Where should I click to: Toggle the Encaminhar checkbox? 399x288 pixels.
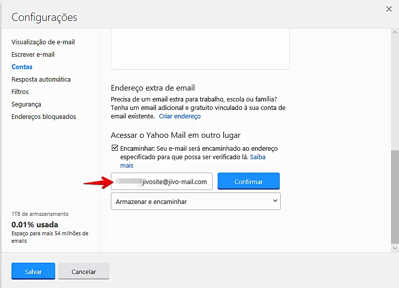(115, 149)
